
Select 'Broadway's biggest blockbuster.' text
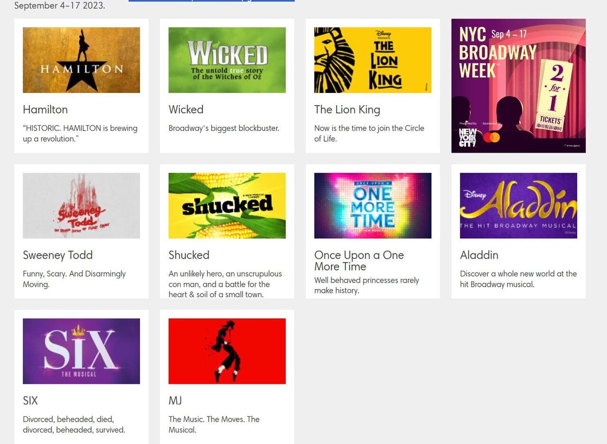[x=224, y=128]
